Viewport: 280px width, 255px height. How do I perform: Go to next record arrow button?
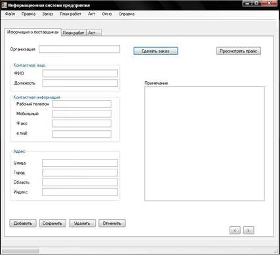click(249, 230)
